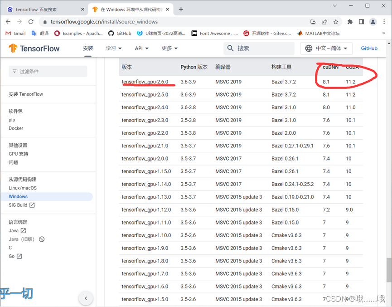The height and width of the screenshot is (307, 392).
Task: Click the 过滤条件 filter input
Action: click(48, 71)
